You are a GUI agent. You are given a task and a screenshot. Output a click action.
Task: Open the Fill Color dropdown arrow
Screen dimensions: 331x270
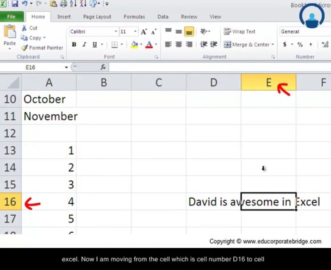coord(141,44)
